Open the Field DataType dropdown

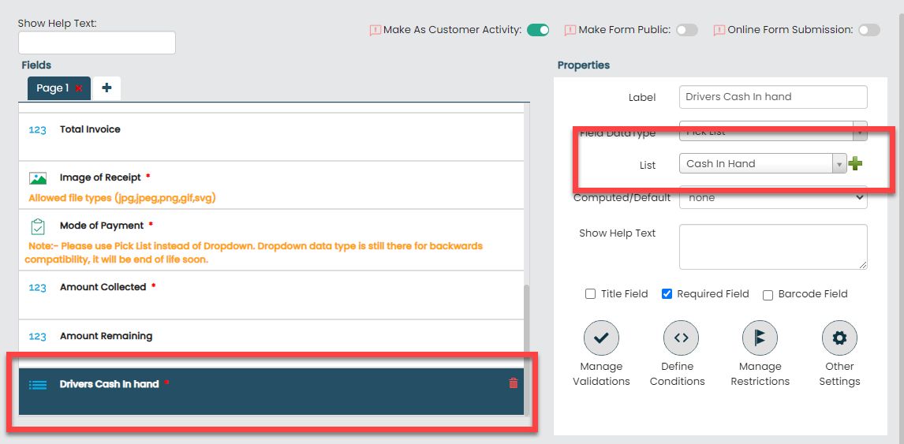[x=773, y=130]
